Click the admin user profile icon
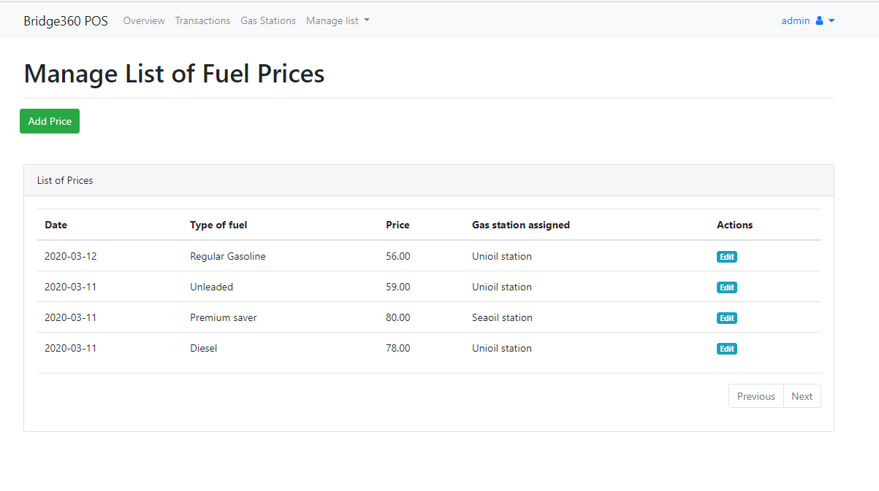Image resolution: width=879 pixels, height=491 pixels. pos(819,20)
